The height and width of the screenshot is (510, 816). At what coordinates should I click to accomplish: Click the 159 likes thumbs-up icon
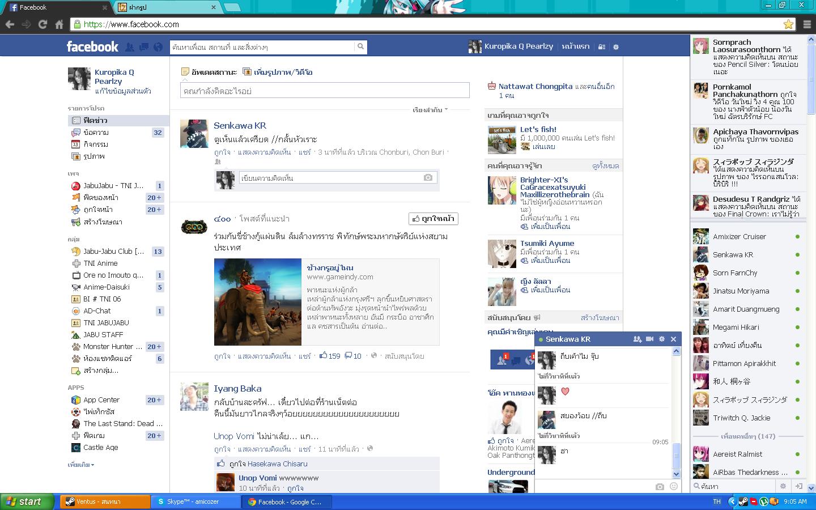pos(323,356)
